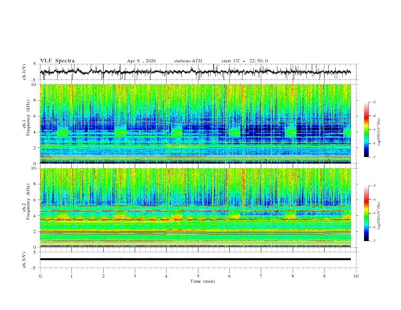401x310 pixels.
Task: Click the "station=ATH" header label
Action: click(188, 61)
